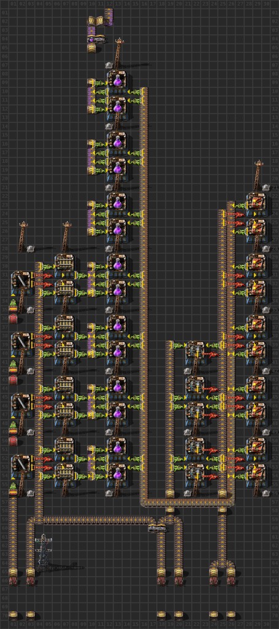Open the purple science assembler in row 37
This screenshot has width=279, height=629.
pyautogui.click(x=117, y=326)
